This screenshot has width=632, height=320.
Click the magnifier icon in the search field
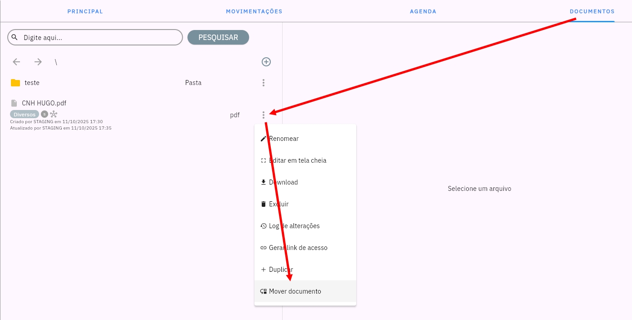(x=15, y=37)
